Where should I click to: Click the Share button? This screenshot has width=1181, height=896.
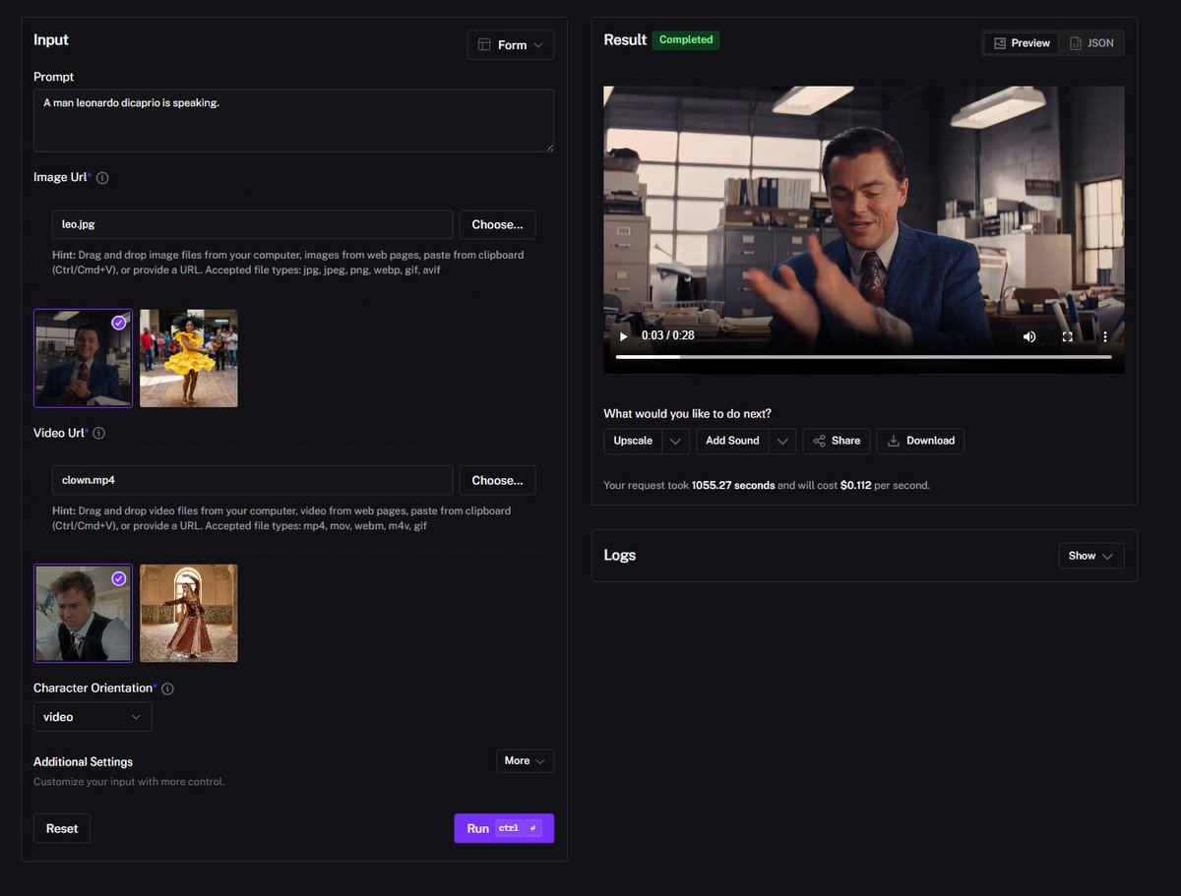tap(836, 441)
